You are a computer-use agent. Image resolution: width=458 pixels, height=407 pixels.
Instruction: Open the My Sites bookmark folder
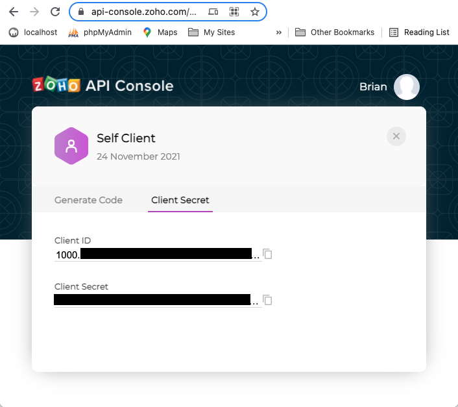click(x=211, y=32)
